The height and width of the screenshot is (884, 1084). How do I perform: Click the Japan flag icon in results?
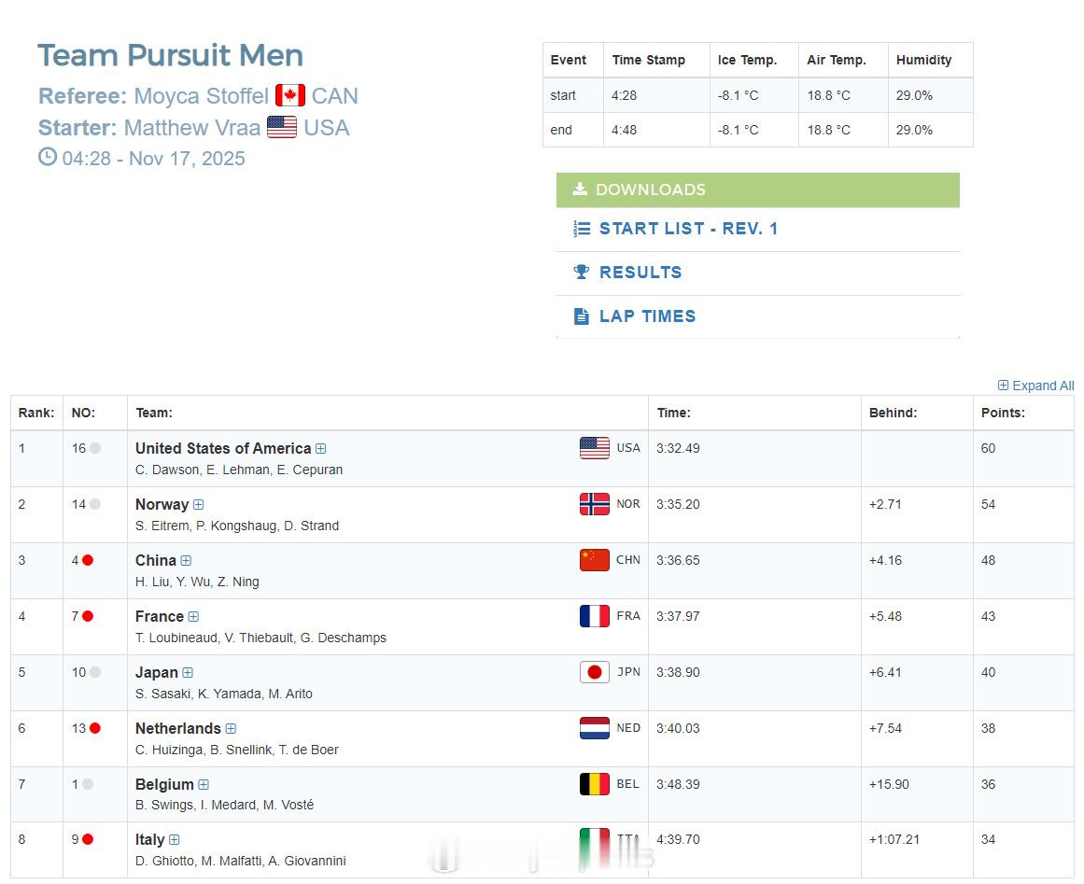click(x=594, y=672)
